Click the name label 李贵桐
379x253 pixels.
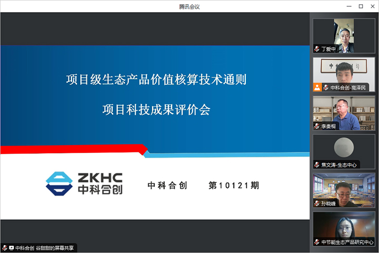[328, 126]
